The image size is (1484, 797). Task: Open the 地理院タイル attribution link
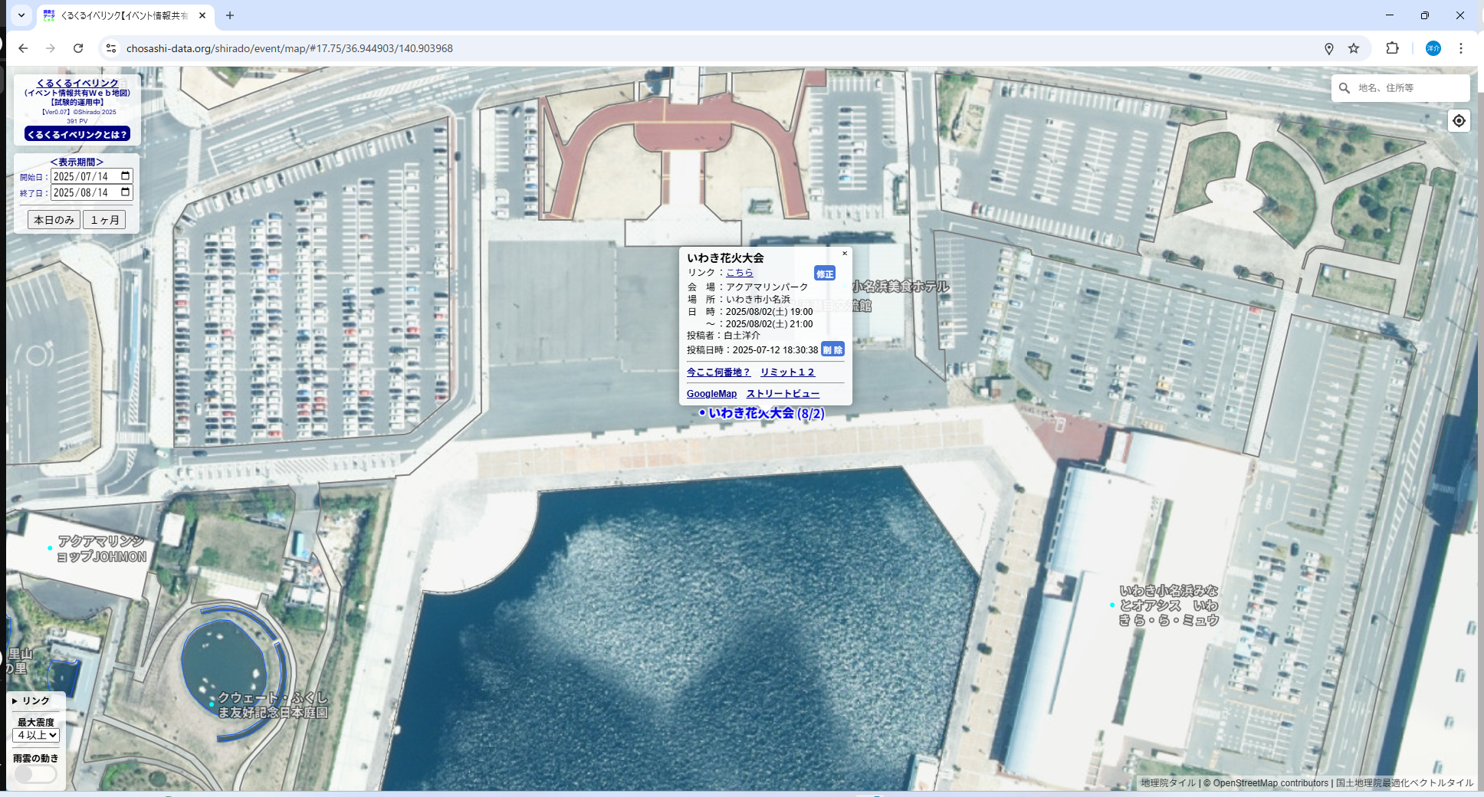point(1168,783)
